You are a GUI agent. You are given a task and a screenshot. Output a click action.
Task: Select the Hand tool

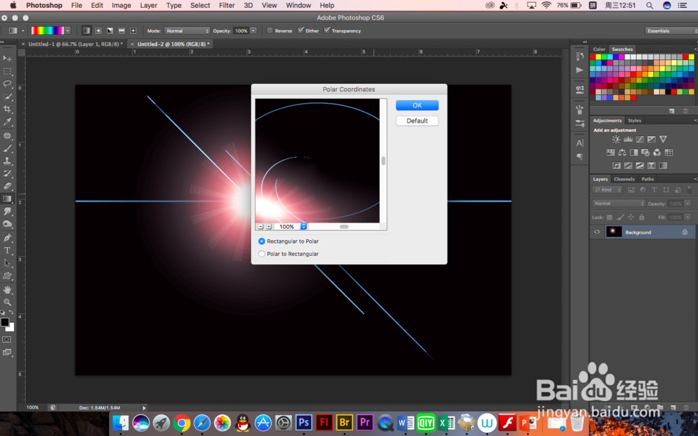pyautogui.click(x=7, y=290)
